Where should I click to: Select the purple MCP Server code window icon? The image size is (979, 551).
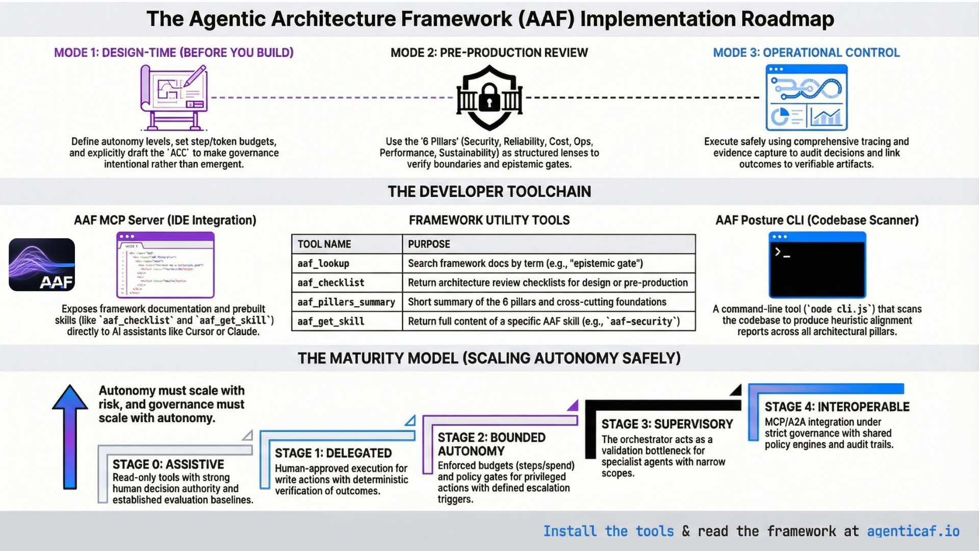165,265
